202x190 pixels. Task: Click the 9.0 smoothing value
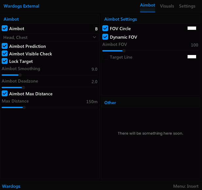pos(94,69)
